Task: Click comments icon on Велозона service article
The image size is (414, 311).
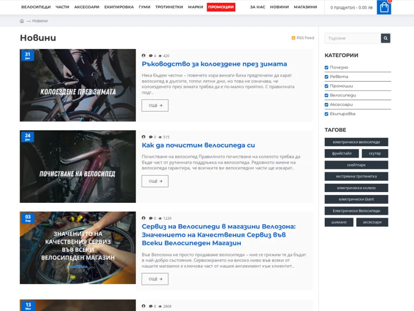Action: pyautogui.click(x=151, y=218)
